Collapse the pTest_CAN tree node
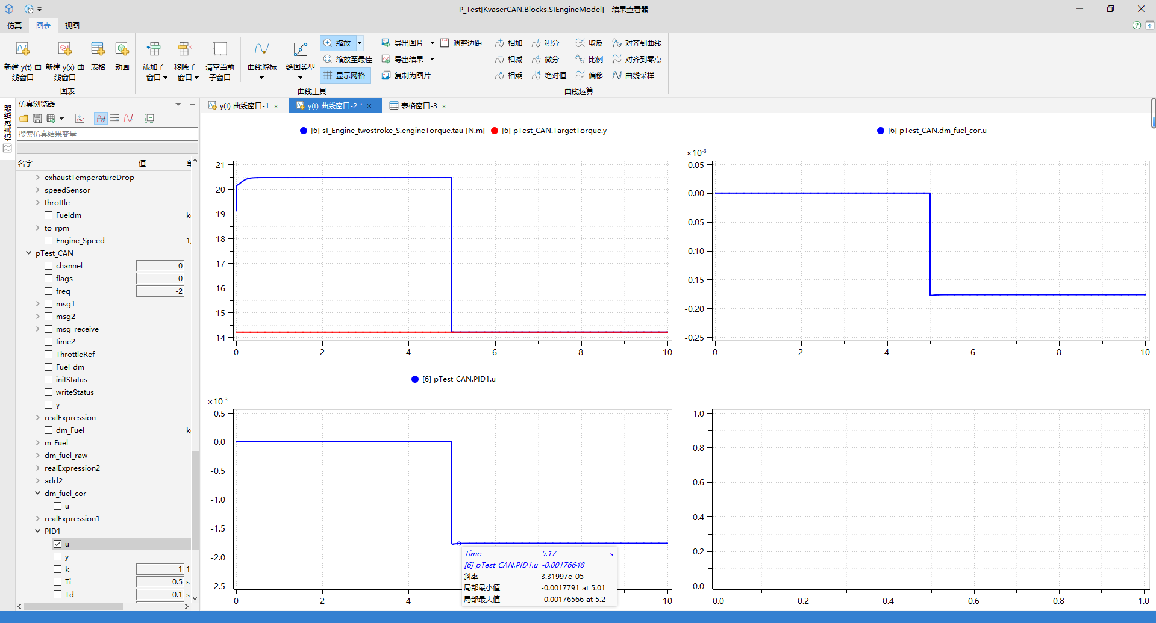The width and height of the screenshot is (1156, 623). pos(28,253)
